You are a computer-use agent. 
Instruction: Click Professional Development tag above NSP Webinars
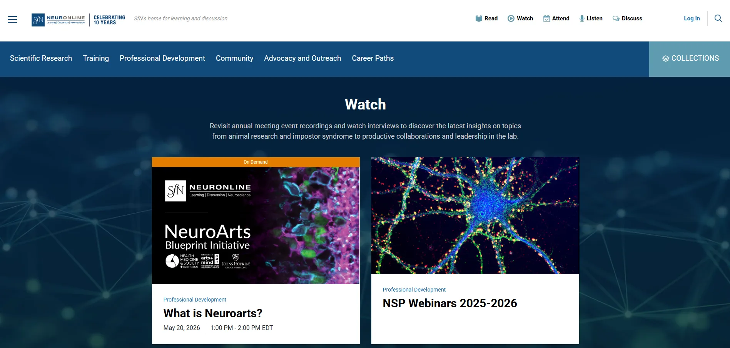414,290
